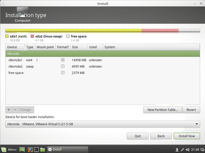Select the /dev/sda1 partition row

tap(103, 60)
